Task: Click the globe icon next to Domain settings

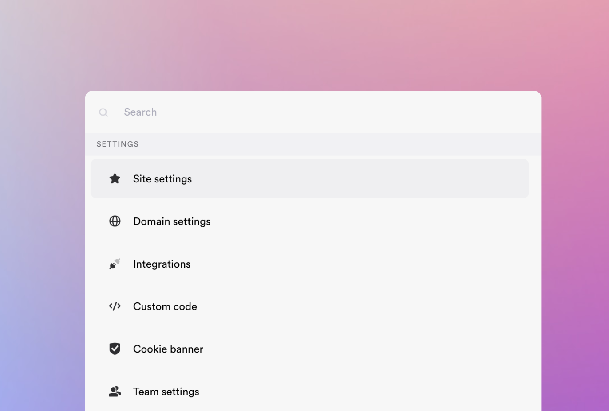Action: pyautogui.click(x=115, y=221)
